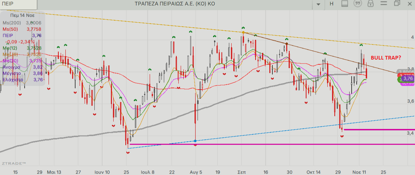The width and height of the screenshot is (415, 175).
Task: Click the 3,6 price axis label
Action: coord(410,101)
